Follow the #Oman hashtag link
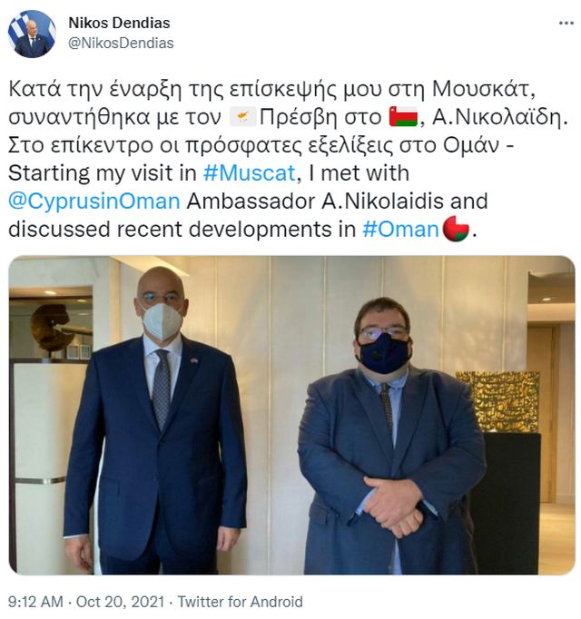Viewport: 581px width, 619px height. pyautogui.click(x=400, y=229)
